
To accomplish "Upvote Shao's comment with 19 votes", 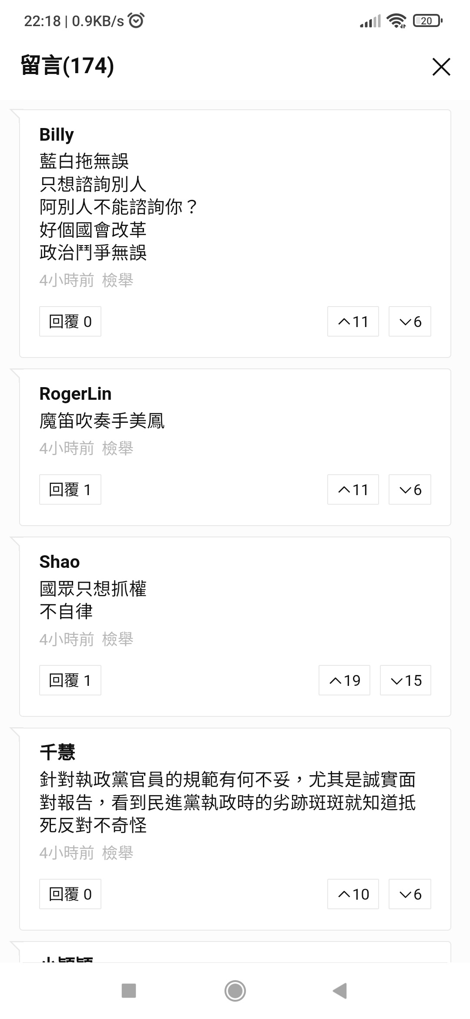I will [x=344, y=680].
